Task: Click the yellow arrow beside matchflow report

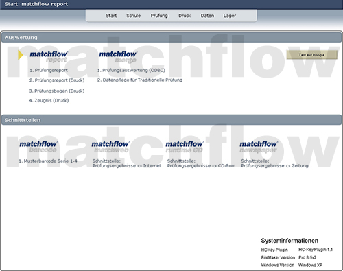Action: (x=21, y=55)
